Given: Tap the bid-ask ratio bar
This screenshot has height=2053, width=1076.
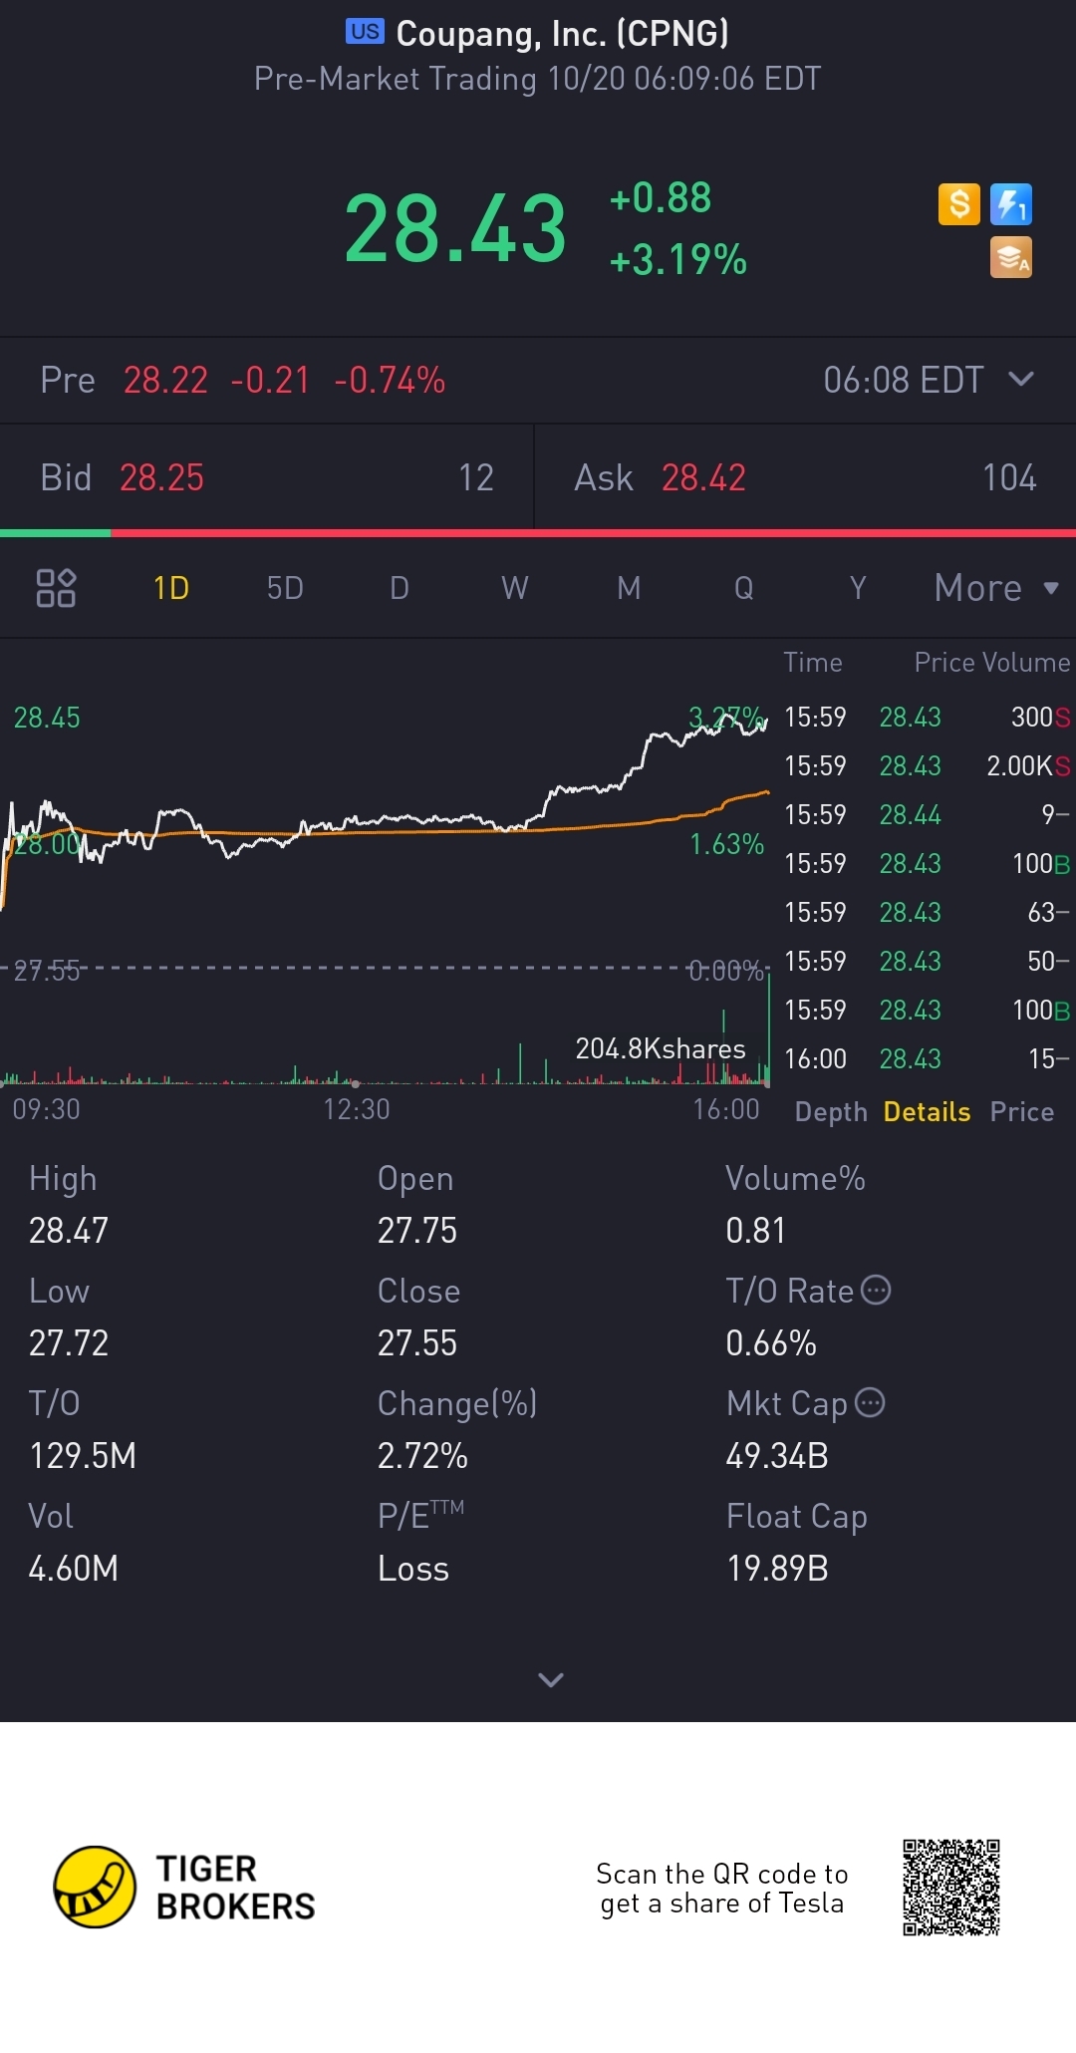Looking at the screenshot, I should pyautogui.click(x=538, y=533).
